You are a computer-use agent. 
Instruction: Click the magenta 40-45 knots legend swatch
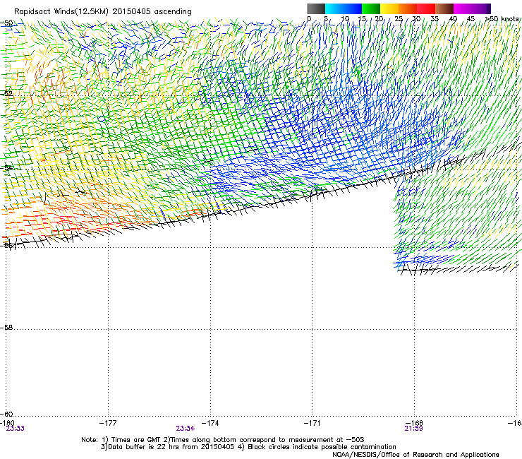coord(463,8)
